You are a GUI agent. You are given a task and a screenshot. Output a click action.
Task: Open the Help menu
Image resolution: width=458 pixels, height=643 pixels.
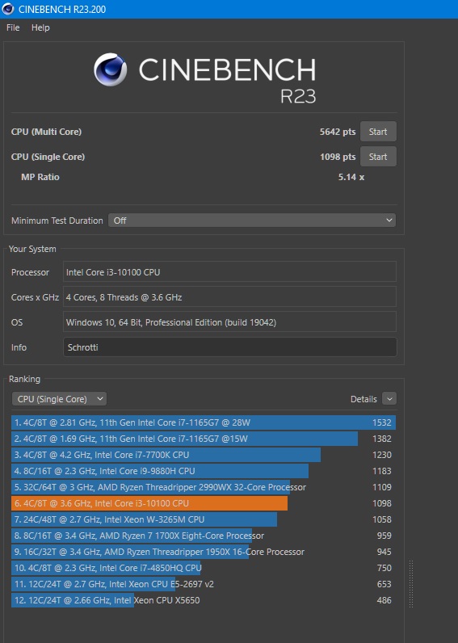pos(40,27)
